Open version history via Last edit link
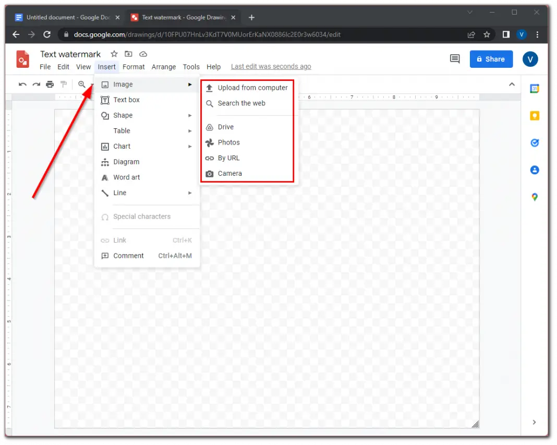 pyautogui.click(x=271, y=66)
